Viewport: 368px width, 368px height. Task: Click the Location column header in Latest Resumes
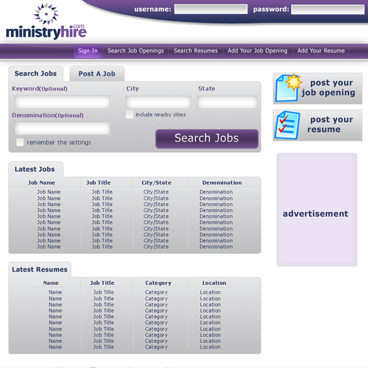[x=214, y=283]
